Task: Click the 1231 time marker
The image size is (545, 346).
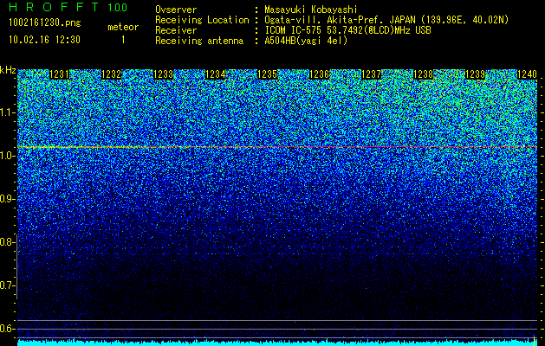Action: pos(60,74)
